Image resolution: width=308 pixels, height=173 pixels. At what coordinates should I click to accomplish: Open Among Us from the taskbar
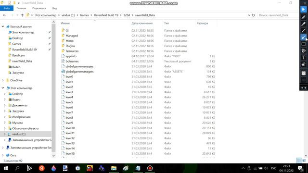(90, 168)
